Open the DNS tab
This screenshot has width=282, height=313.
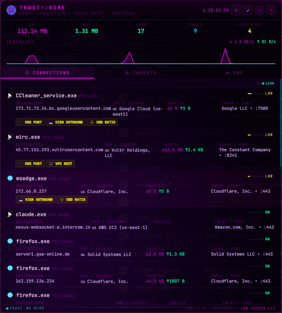pyautogui.click(x=234, y=73)
